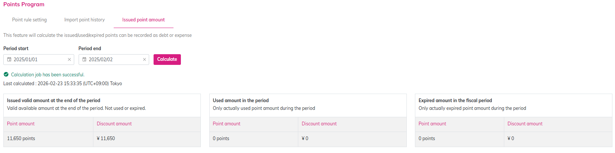Click the Last calculated timestamp text
Screen dimensions: 615x153
coord(63,84)
